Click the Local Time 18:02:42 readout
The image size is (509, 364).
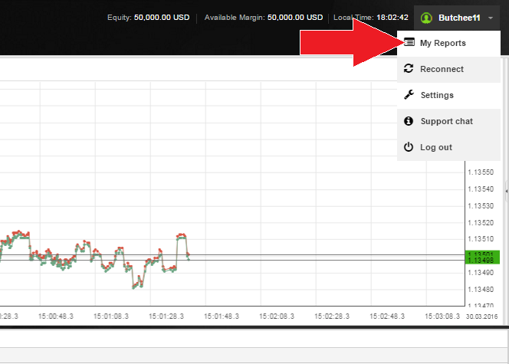[371, 18]
